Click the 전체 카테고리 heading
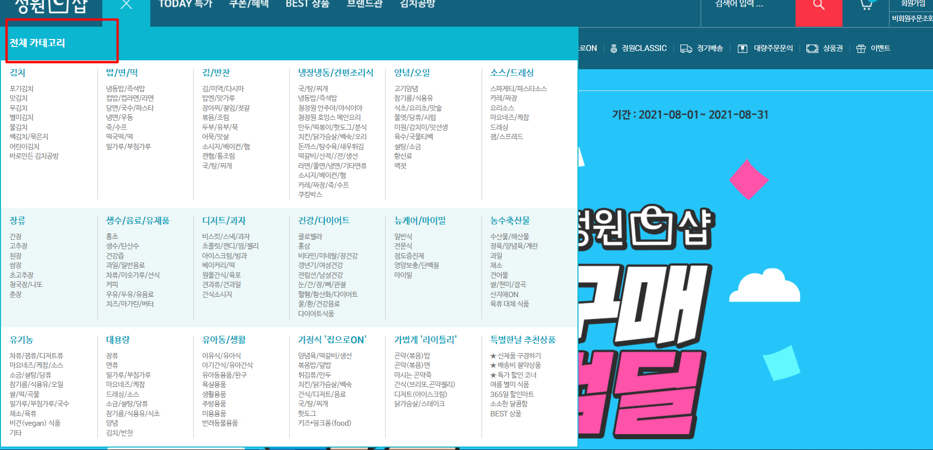Viewport: 933px width, 450px height. 38,43
